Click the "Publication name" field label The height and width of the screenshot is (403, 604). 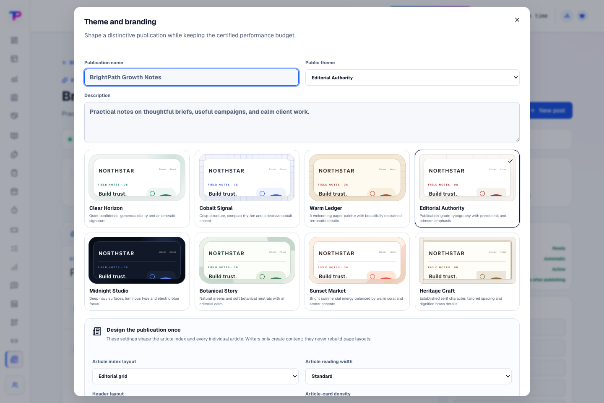[104, 63]
